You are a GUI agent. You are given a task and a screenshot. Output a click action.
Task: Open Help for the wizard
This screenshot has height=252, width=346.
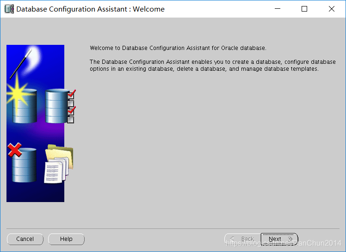point(66,239)
